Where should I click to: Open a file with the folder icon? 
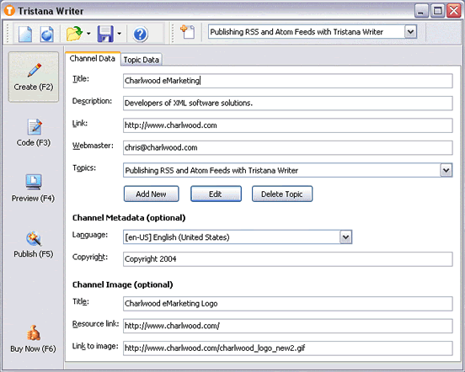pyautogui.click(x=74, y=34)
